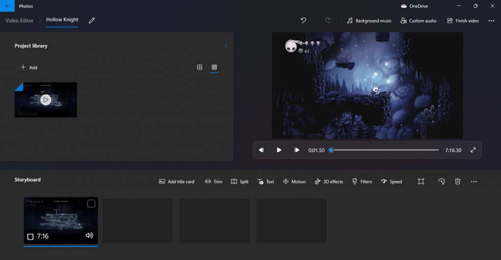
Task: Open 3D effects for the clip
Action: 329,181
